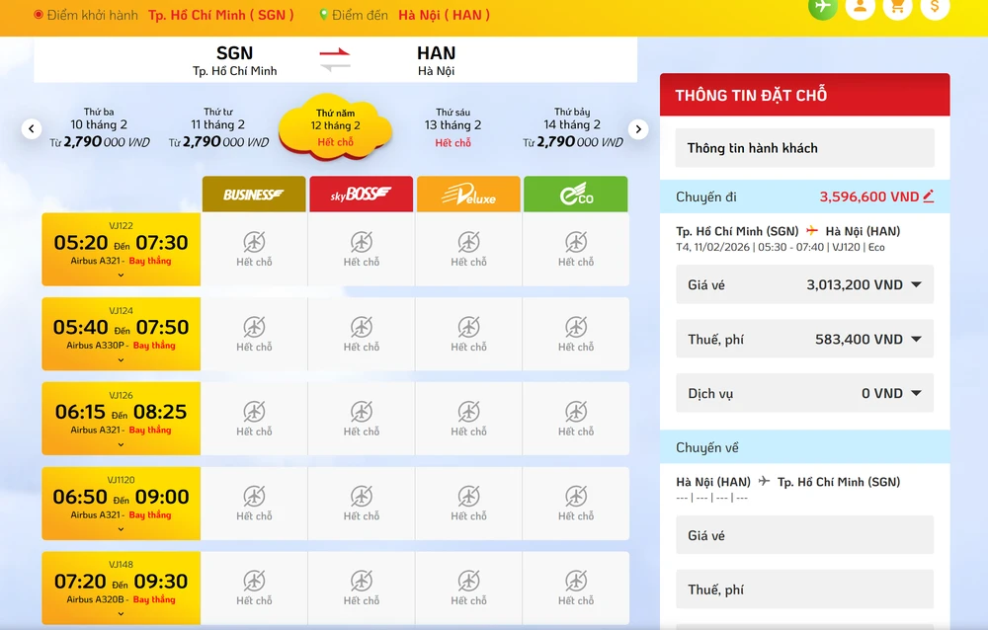Expand flight VJ122 details chevron
The image size is (988, 630).
pos(121,276)
